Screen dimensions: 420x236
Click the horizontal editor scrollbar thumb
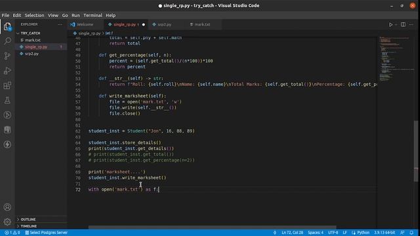[212, 227]
